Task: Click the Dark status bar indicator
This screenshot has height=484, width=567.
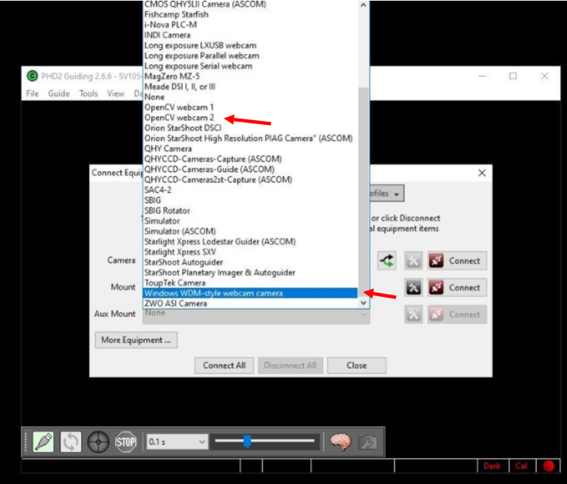Action: 491,466
